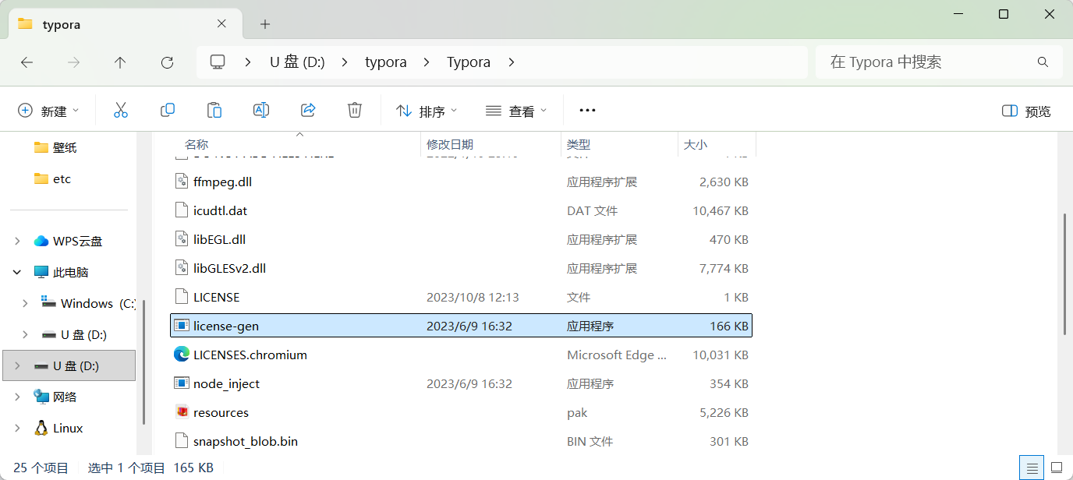Click the Delete trash can icon
This screenshot has width=1073, height=480.
tap(355, 111)
